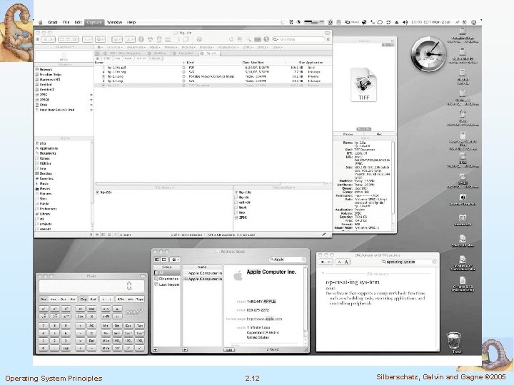Open the Edit menu

click(78, 22)
